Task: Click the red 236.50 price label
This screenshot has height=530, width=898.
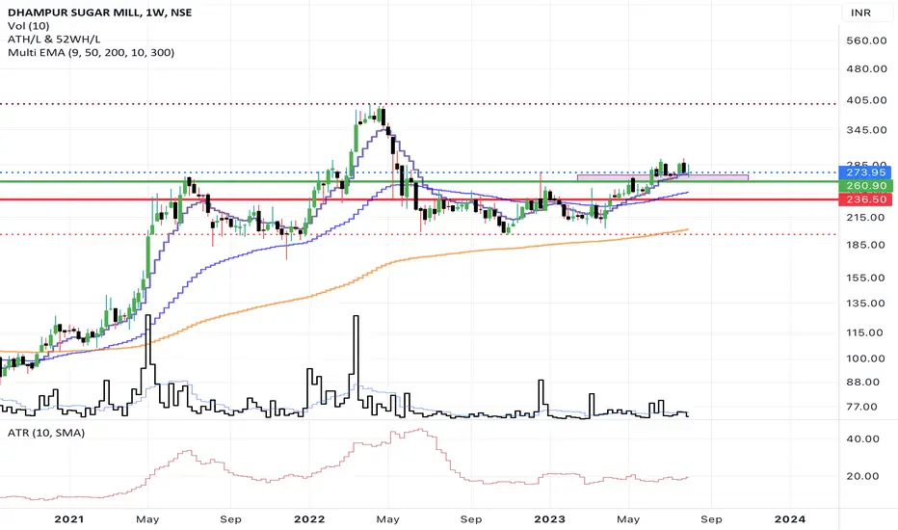Action: coord(865,199)
